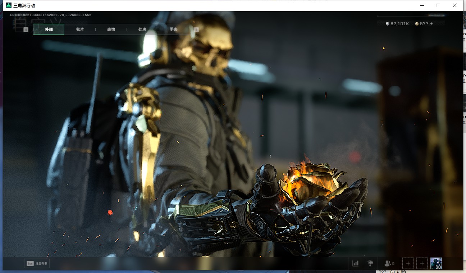Open the 手表 tab
This screenshot has height=273, width=466.
[173, 29]
